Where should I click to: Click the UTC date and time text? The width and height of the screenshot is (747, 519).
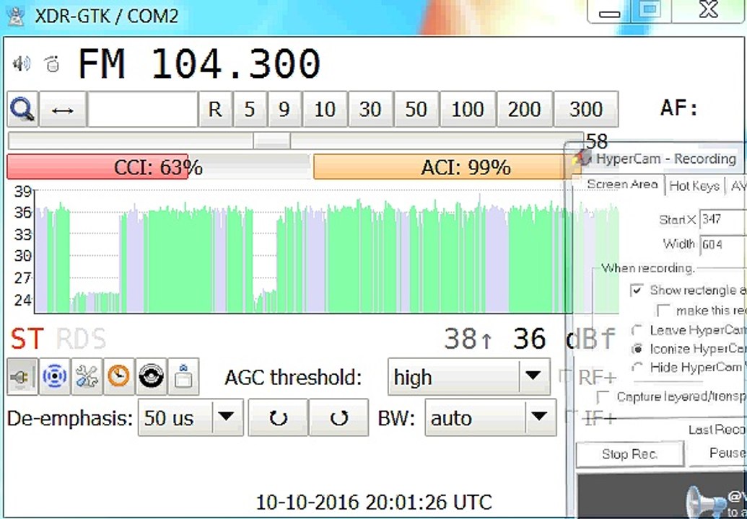tap(374, 502)
